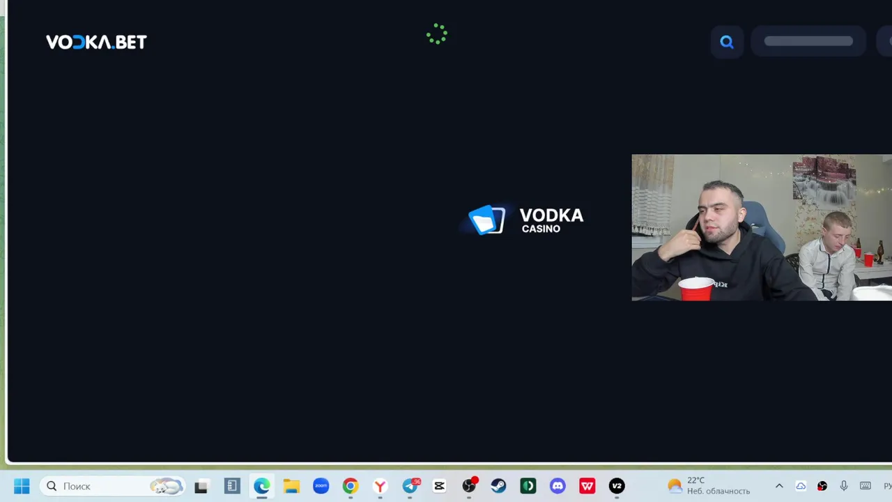
Task: Open Discord from the taskbar
Action: (557, 486)
